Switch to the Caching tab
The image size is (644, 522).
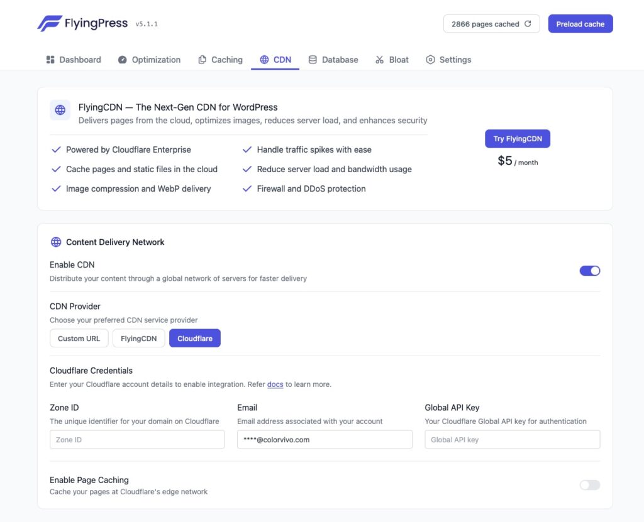[221, 60]
